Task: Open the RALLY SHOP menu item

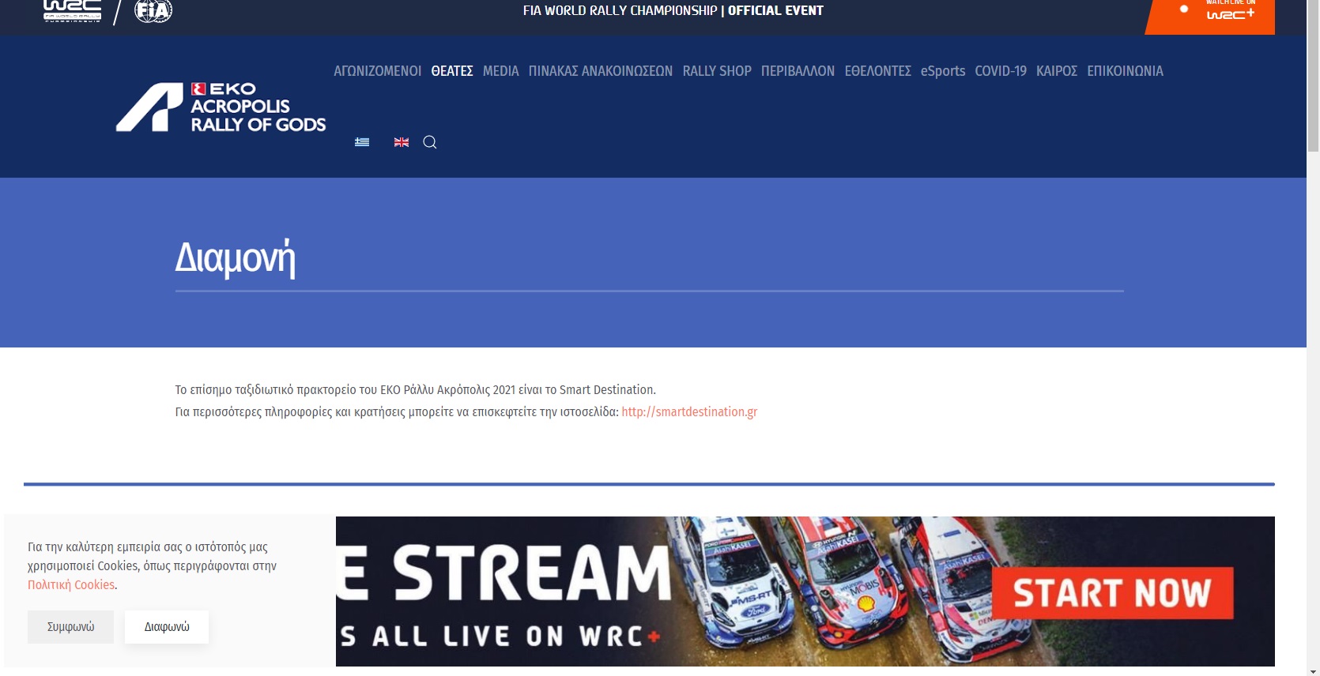Action: [x=717, y=71]
